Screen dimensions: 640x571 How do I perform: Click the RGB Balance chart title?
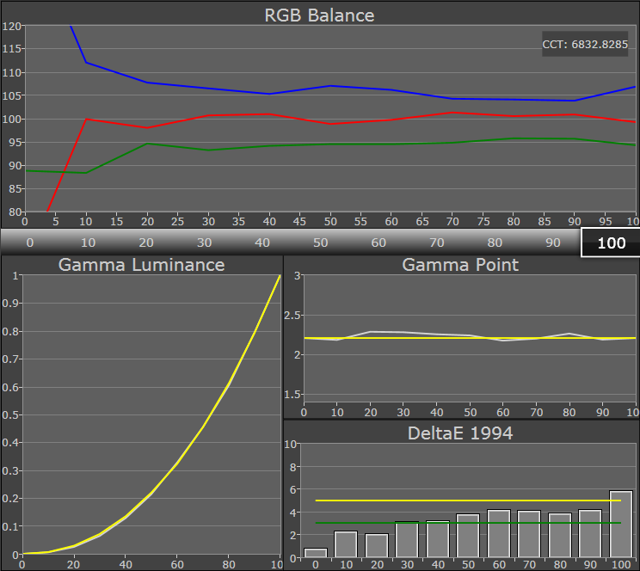[319, 15]
